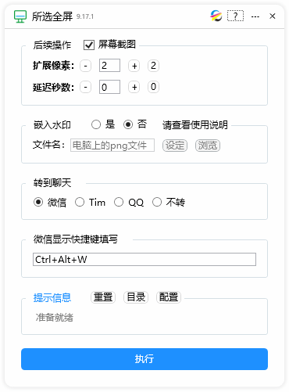Click the 浏览 browse button

tap(208, 146)
